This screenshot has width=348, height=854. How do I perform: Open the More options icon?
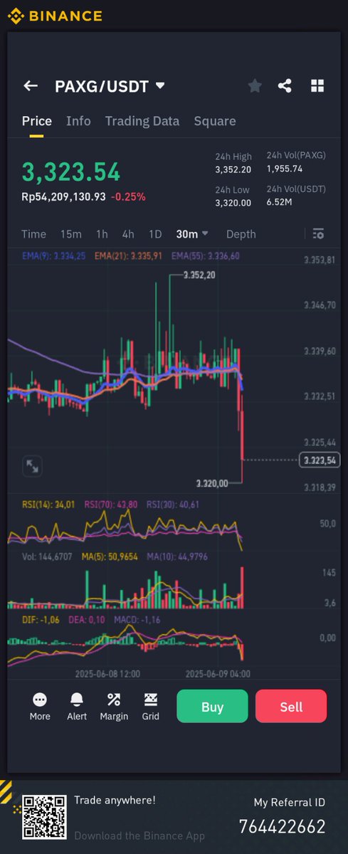[40, 707]
